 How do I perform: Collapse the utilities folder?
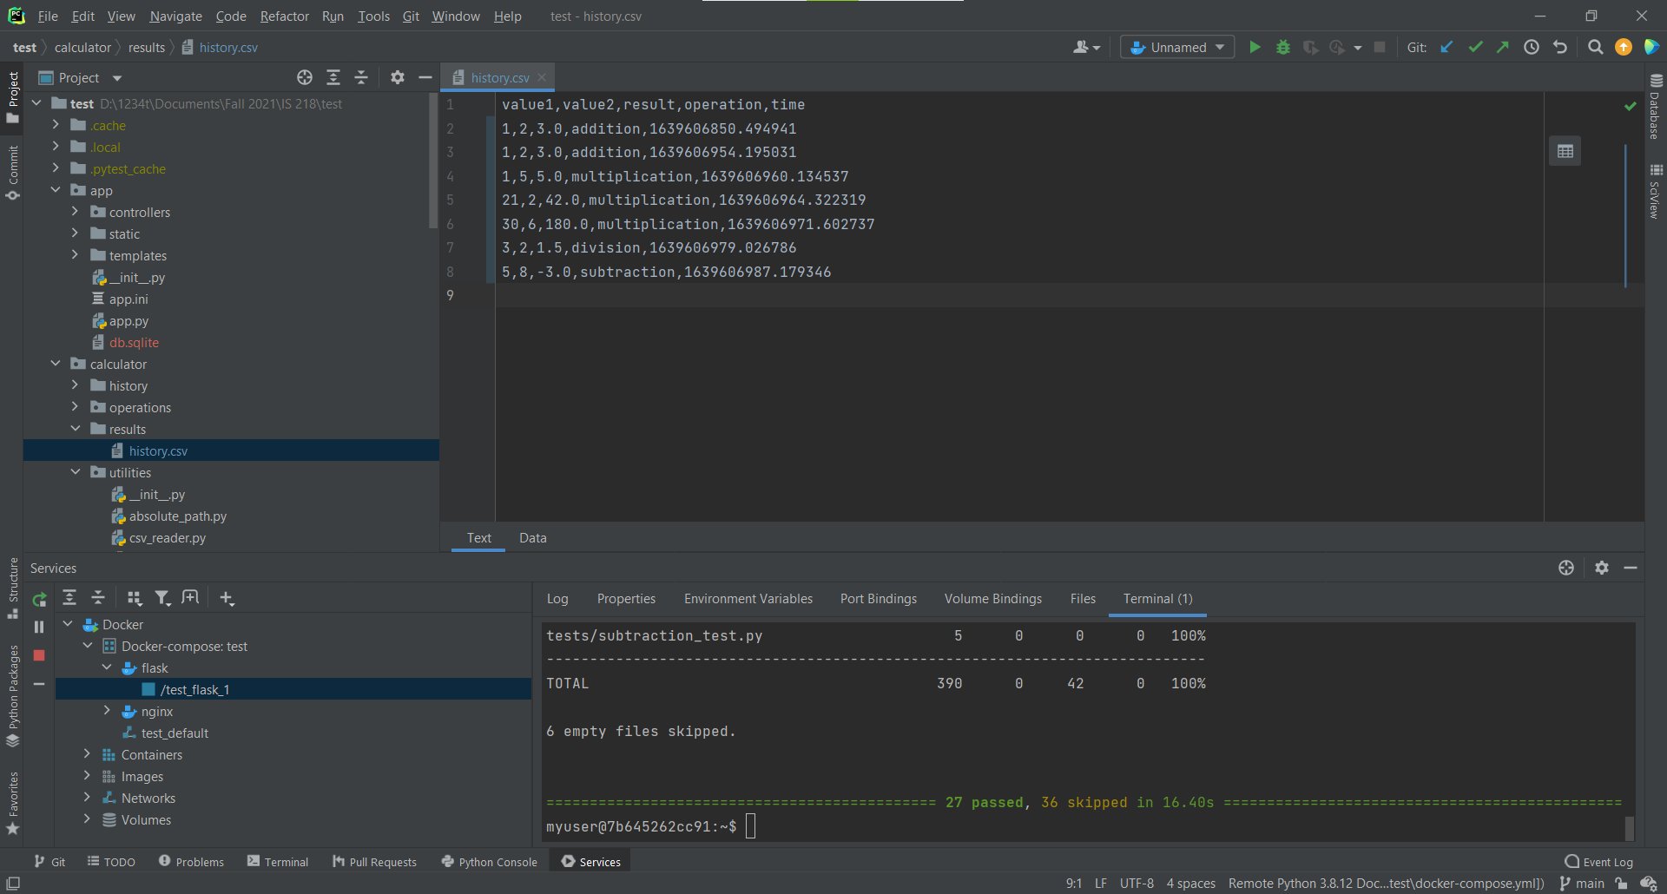75,472
